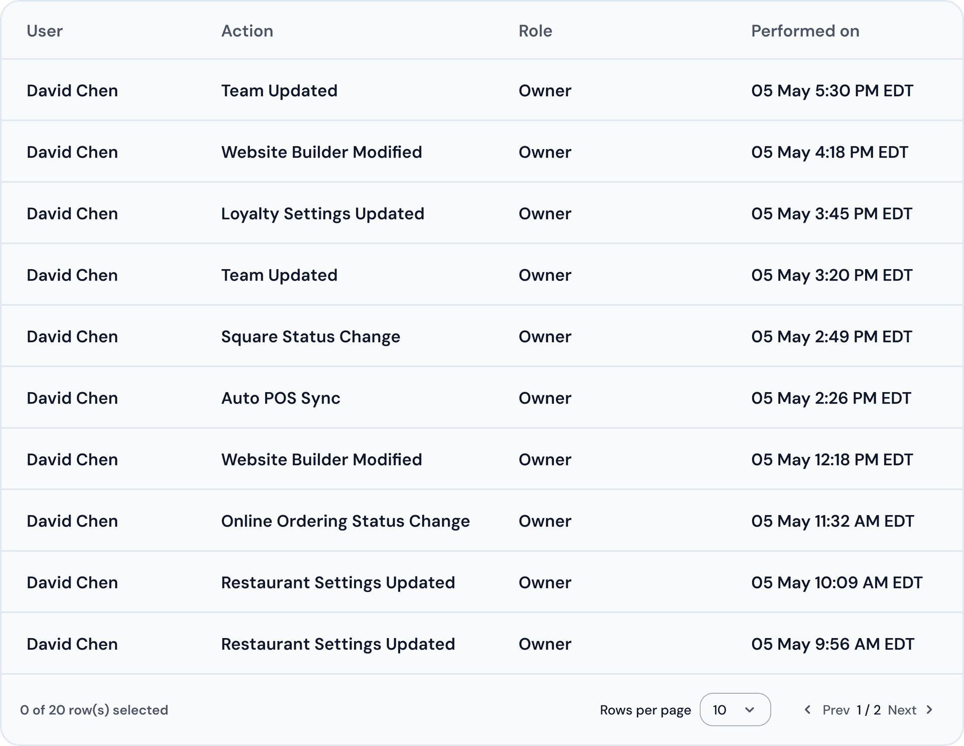Click timestamp 05 May 2:49 PM EDT
The width and height of the screenshot is (964, 746).
point(831,337)
